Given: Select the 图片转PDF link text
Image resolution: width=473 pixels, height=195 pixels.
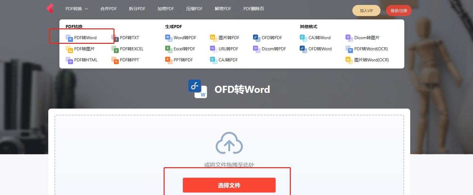Looking at the screenshot, I should (229, 38).
